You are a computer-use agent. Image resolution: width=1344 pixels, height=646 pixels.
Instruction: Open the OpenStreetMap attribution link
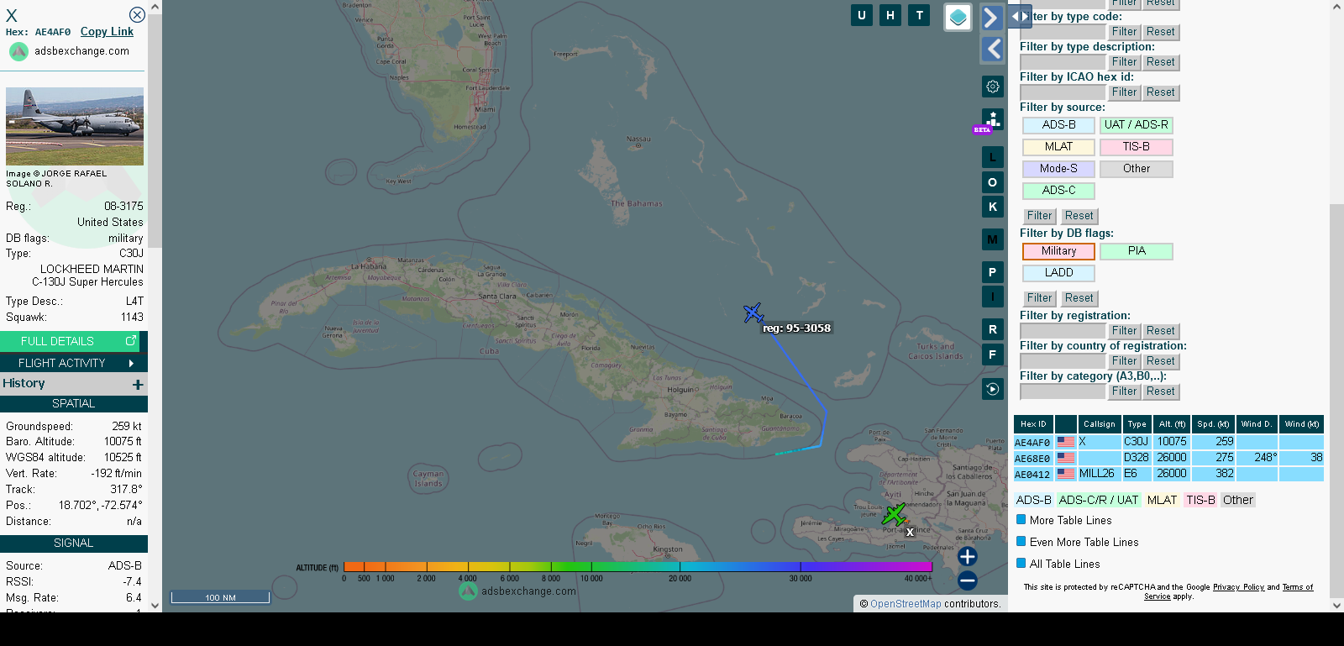click(906, 604)
